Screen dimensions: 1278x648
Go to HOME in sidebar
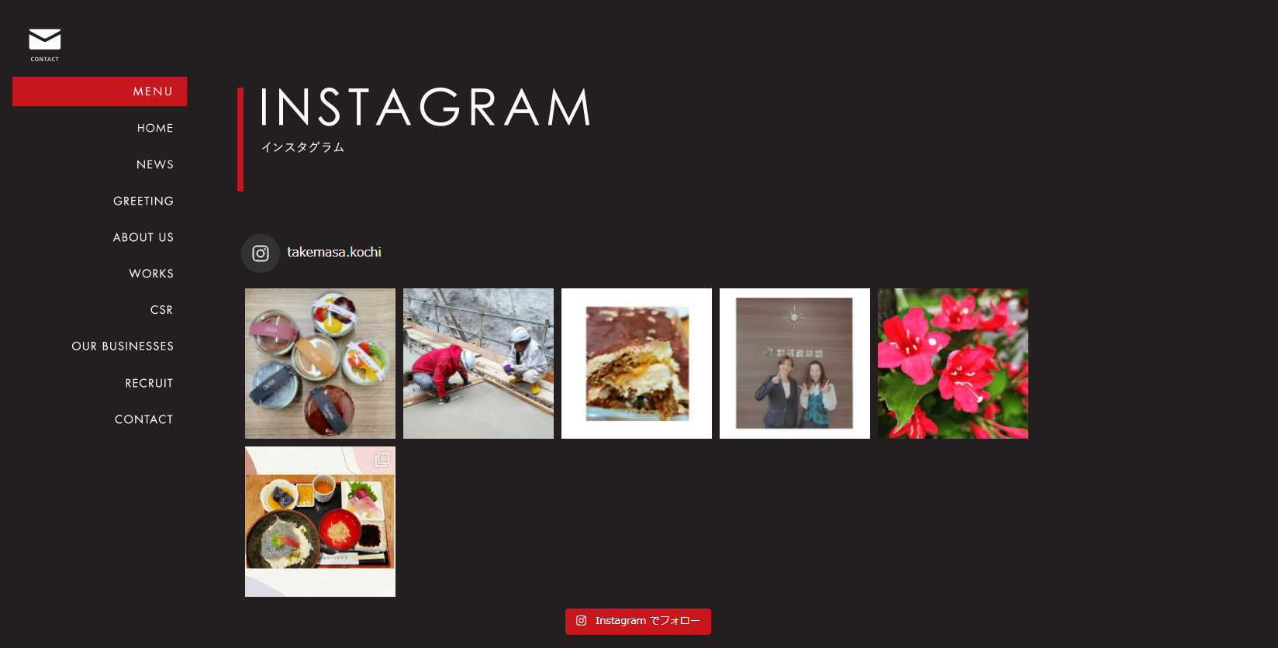(155, 128)
